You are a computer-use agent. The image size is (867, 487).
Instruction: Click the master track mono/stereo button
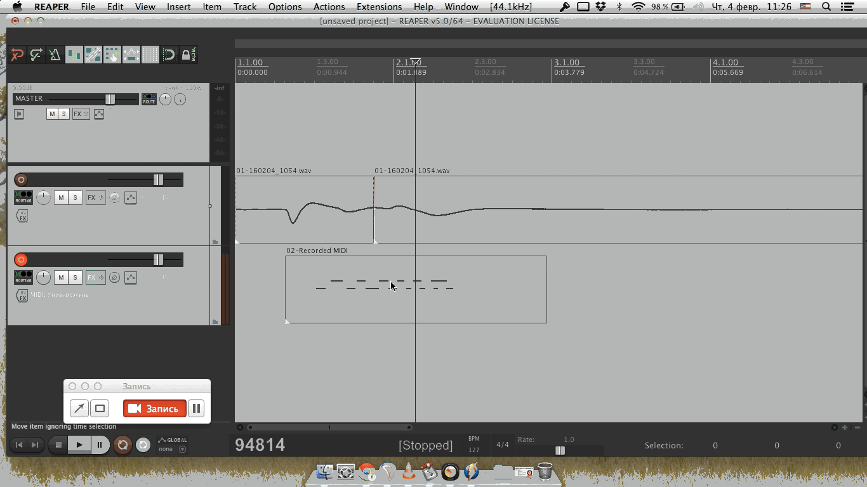point(19,114)
